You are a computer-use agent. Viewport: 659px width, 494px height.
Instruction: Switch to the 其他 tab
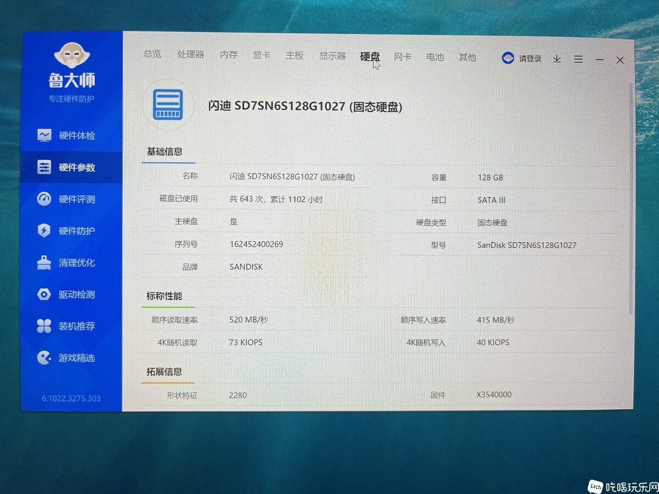(468, 57)
